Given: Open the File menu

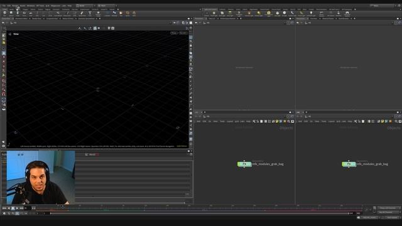Looking at the screenshot, I should (4, 6).
